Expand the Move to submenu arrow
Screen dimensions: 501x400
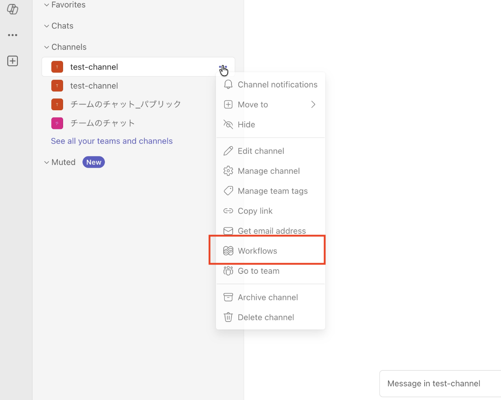click(x=313, y=105)
